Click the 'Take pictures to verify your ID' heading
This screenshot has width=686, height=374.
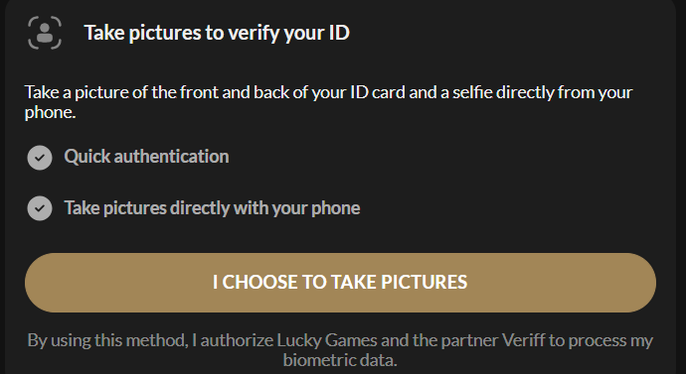pyautogui.click(x=217, y=33)
